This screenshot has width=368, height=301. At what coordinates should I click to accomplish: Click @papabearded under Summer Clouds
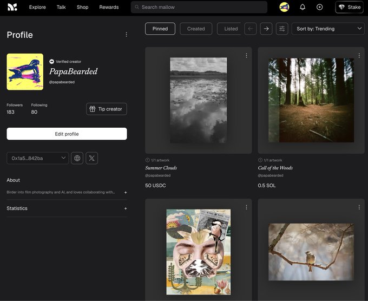(x=157, y=175)
